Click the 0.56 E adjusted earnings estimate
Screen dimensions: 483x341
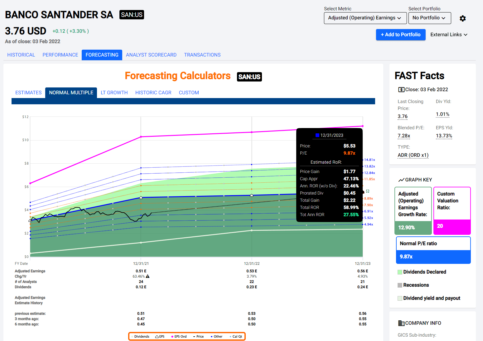point(363,271)
